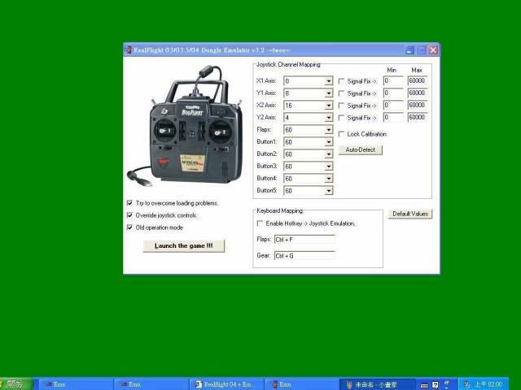Click the Y2 Axis Max value field

click(x=418, y=117)
